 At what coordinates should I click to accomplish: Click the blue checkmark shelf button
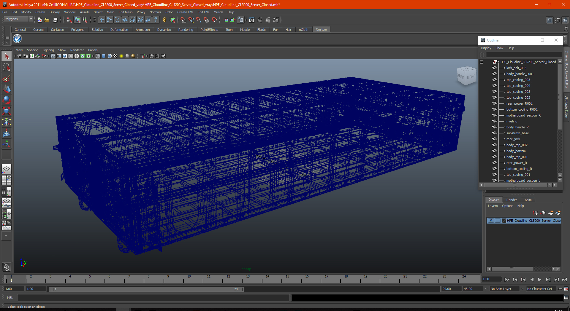[18, 39]
